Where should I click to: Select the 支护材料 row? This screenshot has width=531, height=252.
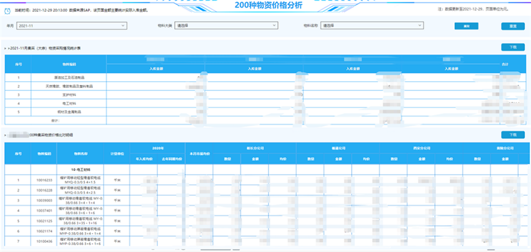(x=72, y=95)
